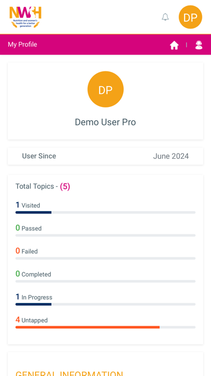The height and width of the screenshot is (376, 211).
Task: Click the User Since label
Action: (x=39, y=156)
